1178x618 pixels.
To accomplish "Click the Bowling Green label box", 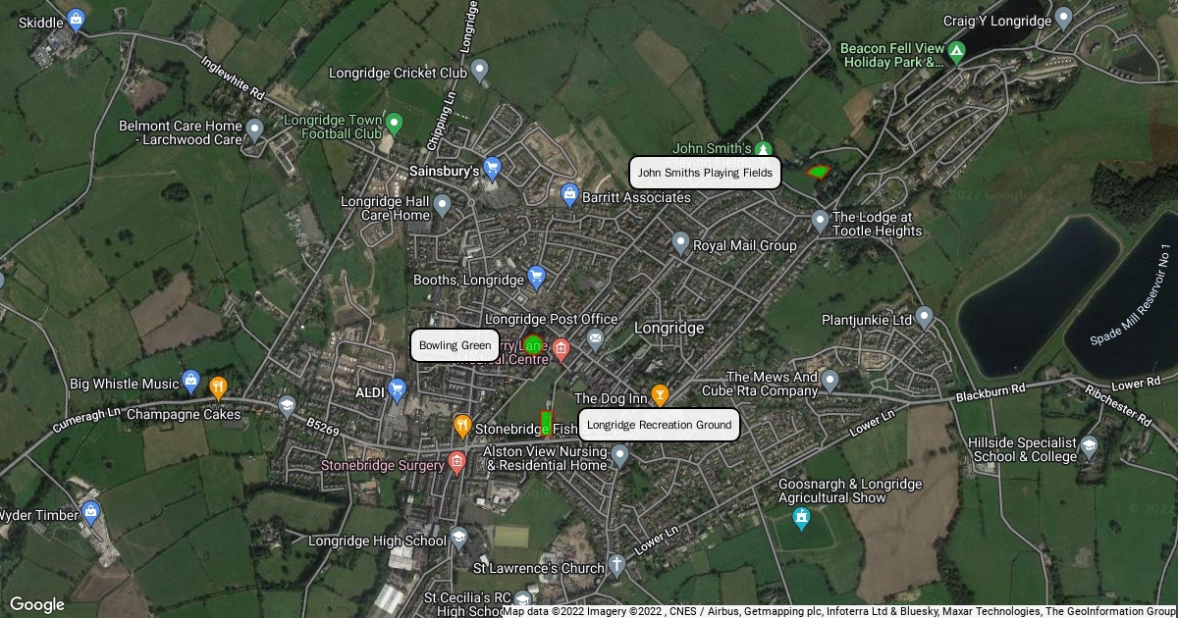I will coord(455,345).
